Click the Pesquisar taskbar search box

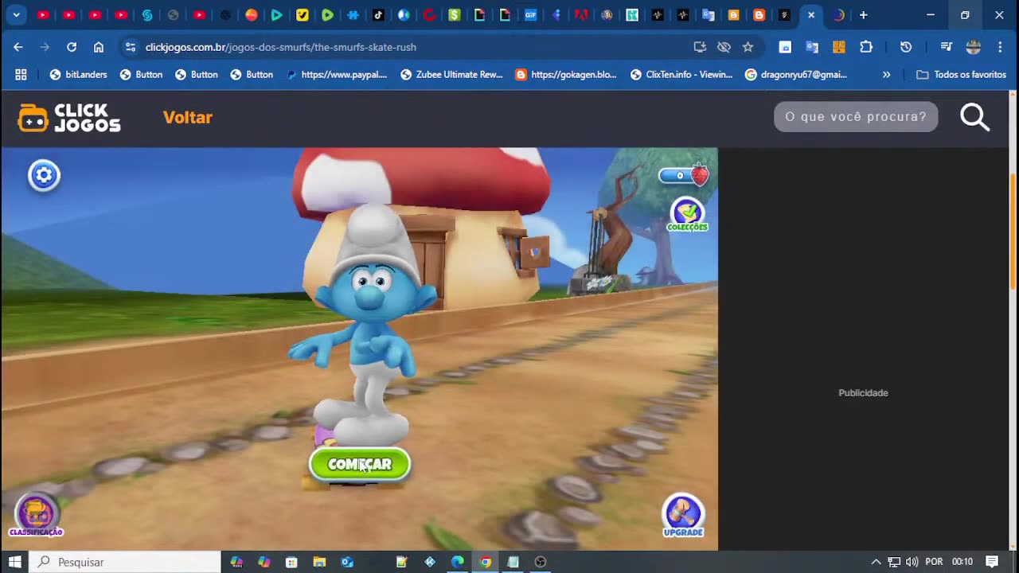[x=125, y=562]
